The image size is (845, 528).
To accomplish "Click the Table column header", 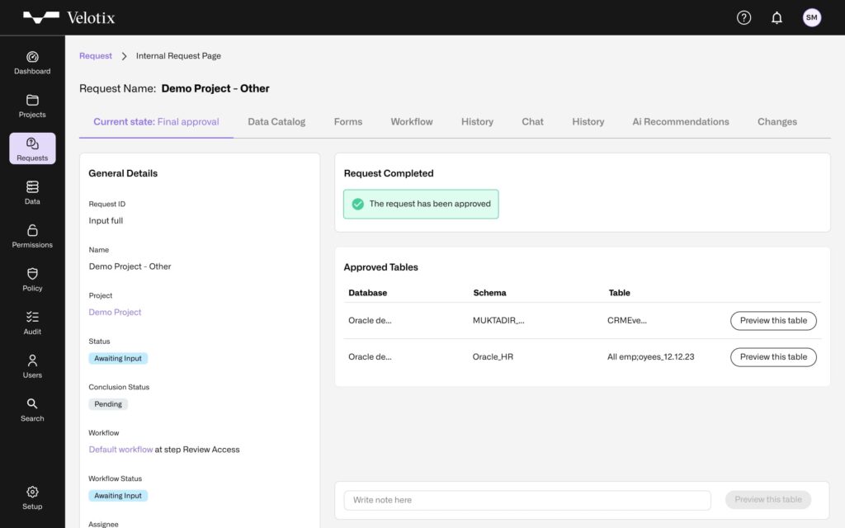I will (619, 293).
